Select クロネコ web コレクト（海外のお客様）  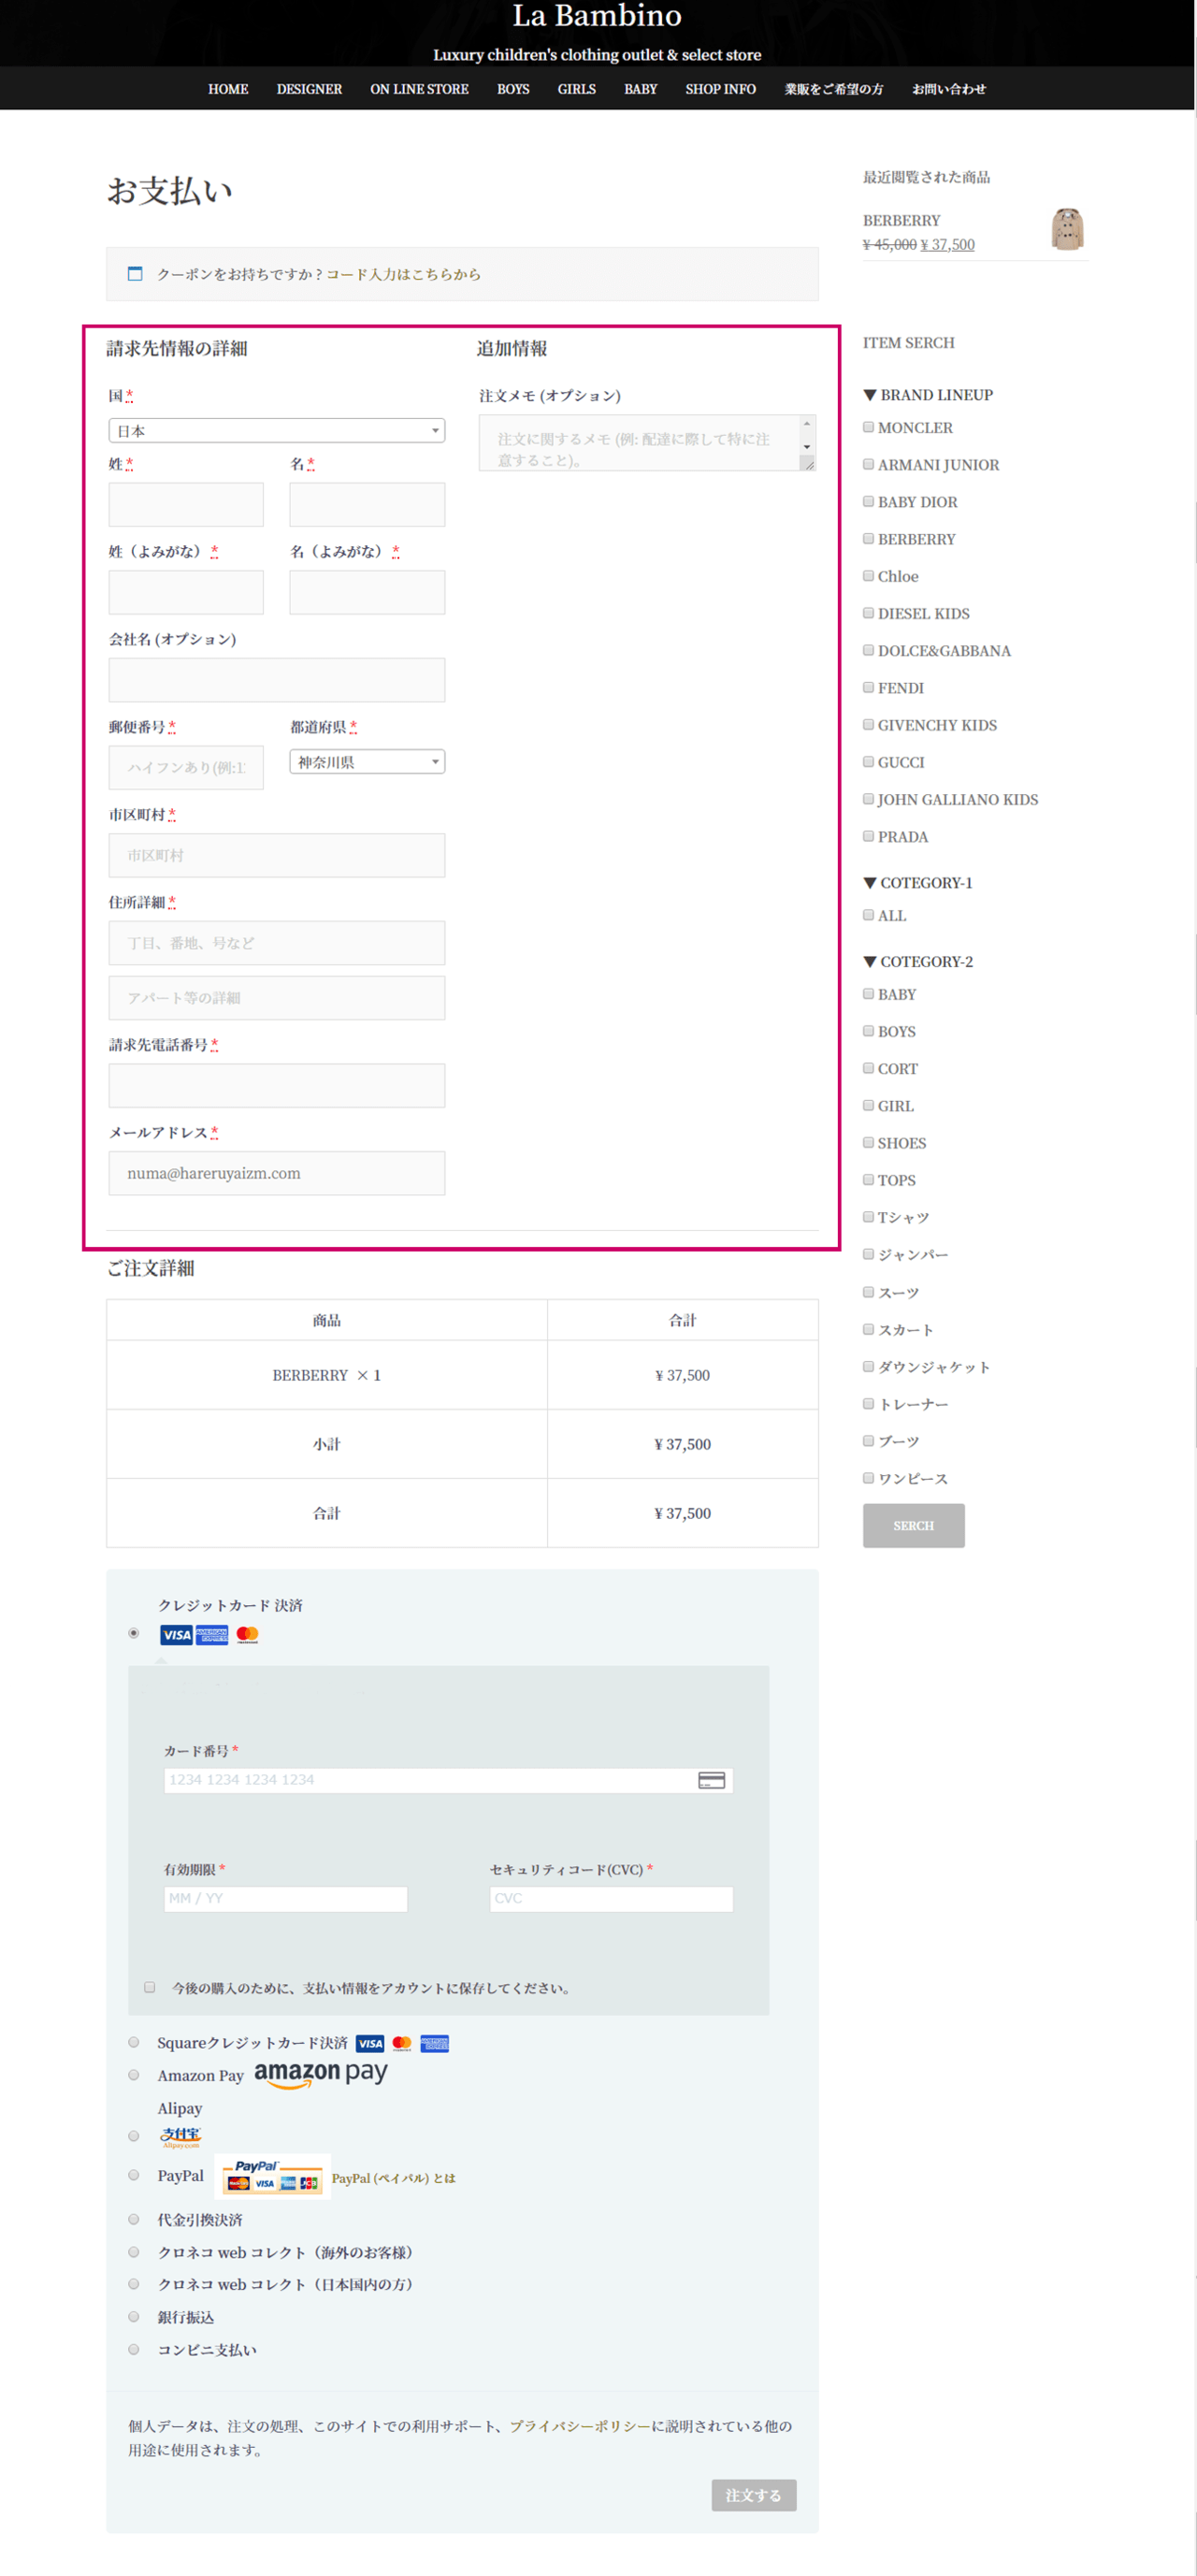[x=134, y=2252]
